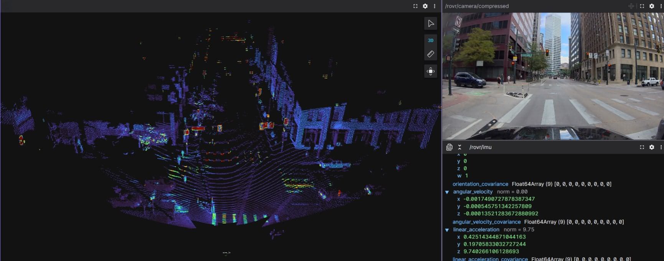664x261 pixels.
Task: Edit the /rovr/imu topic input
Action: point(480,147)
